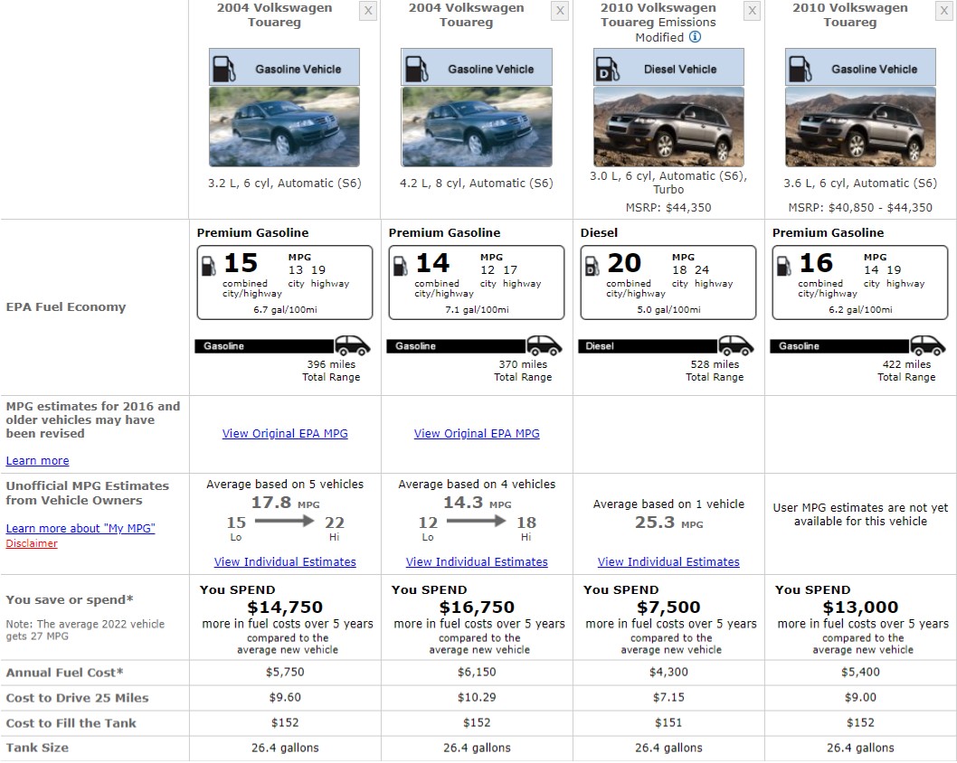The width and height of the screenshot is (957, 763).
Task: Click the $5,750 annual fuel cost value
Action: pyautogui.click(x=285, y=672)
